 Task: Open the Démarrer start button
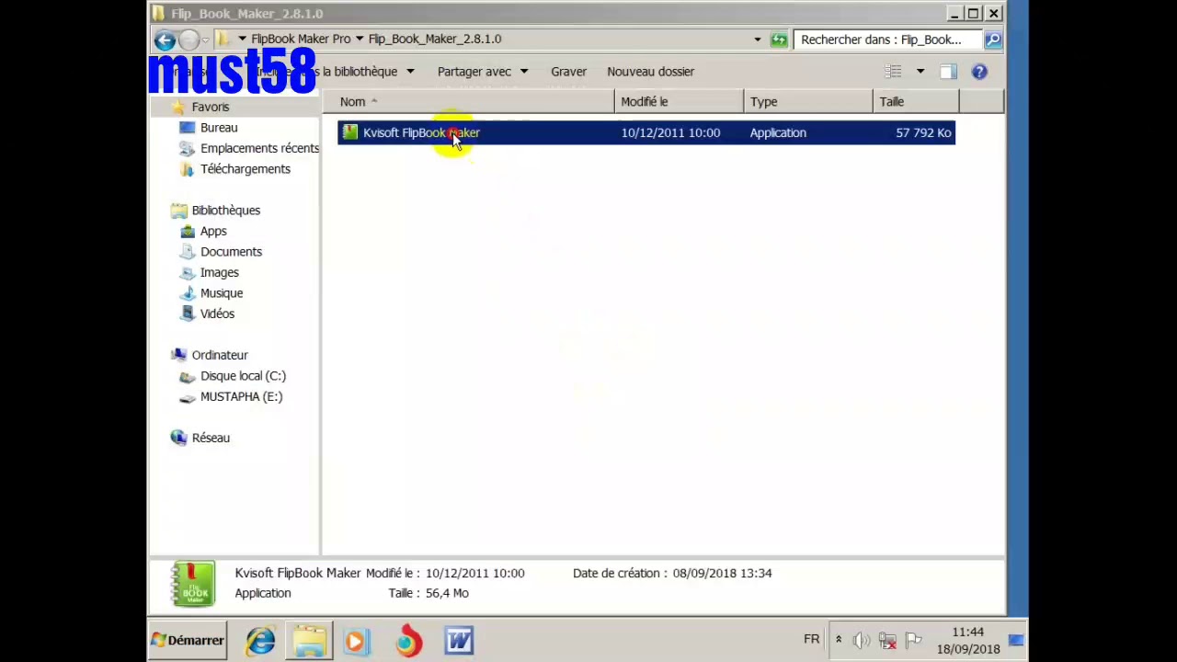(188, 641)
